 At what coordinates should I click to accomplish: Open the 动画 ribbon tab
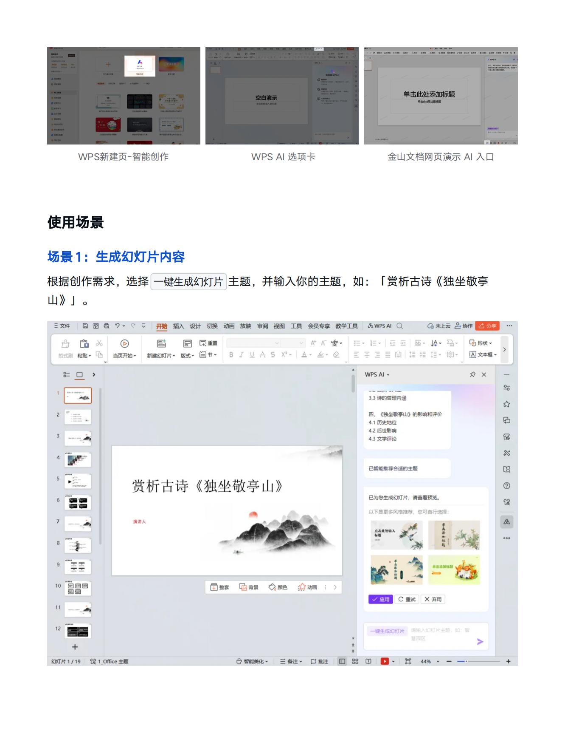(x=229, y=326)
